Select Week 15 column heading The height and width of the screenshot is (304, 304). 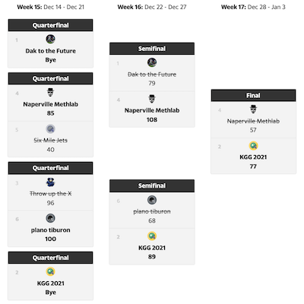click(51, 7)
